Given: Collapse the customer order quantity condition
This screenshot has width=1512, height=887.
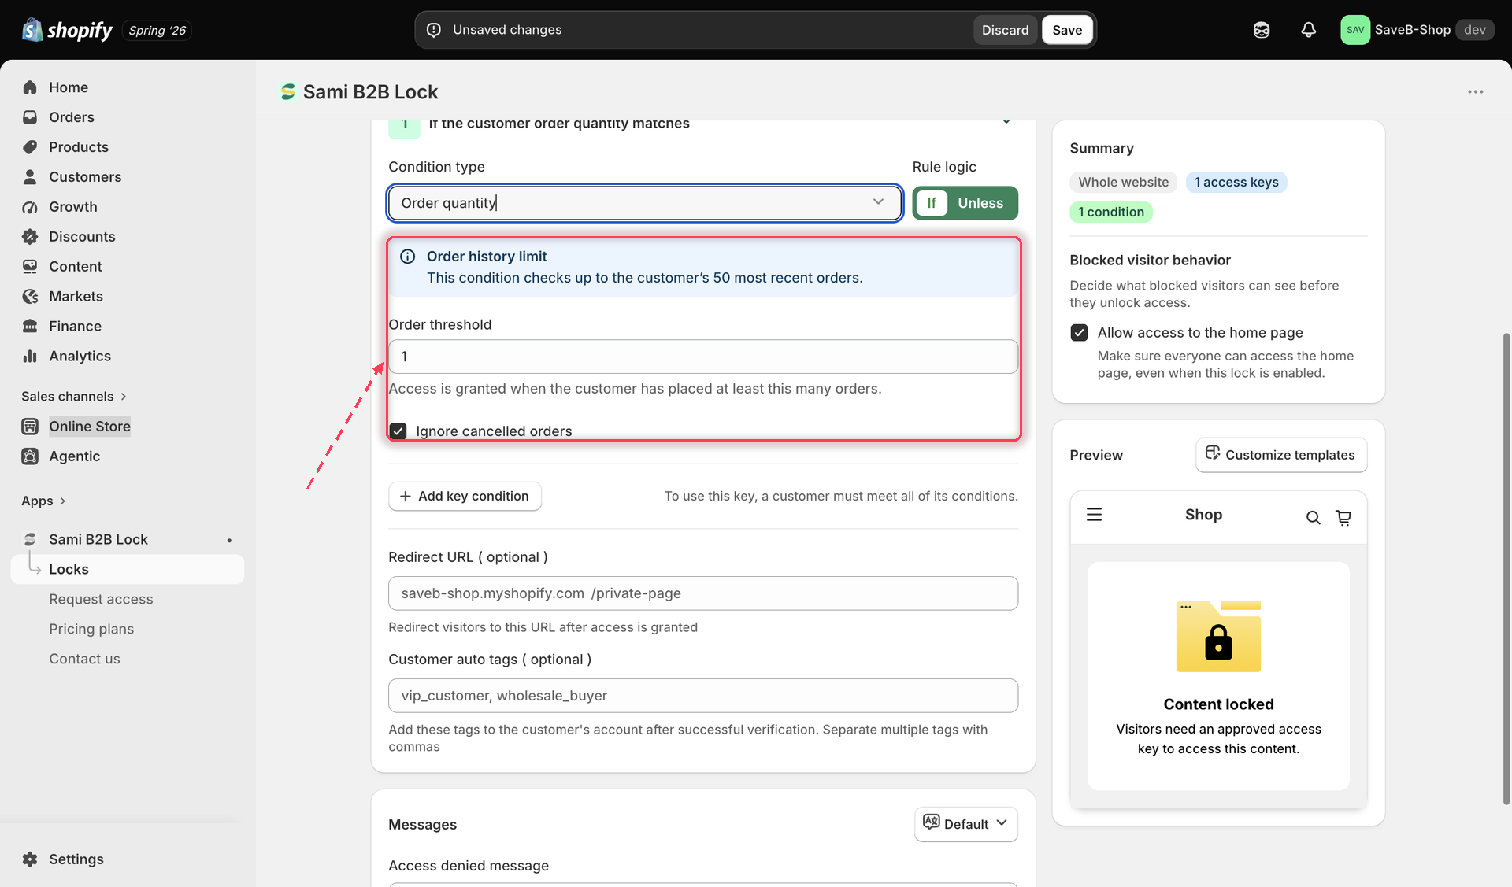Looking at the screenshot, I should coord(1006,122).
